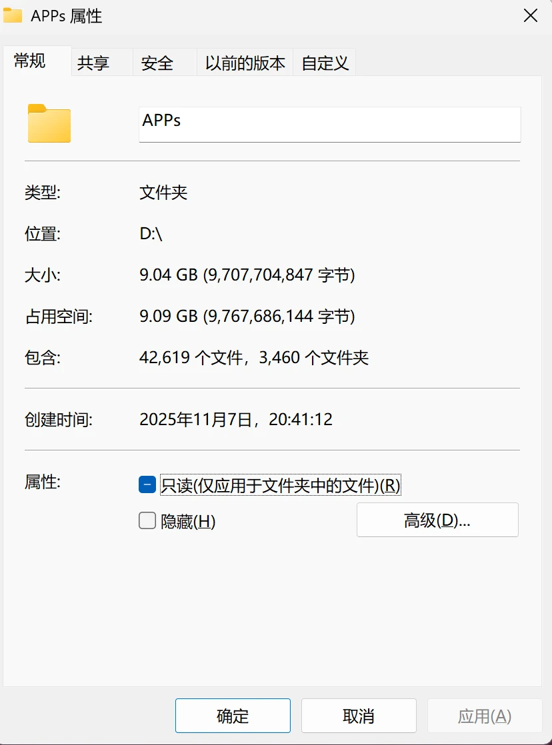Open the 安全 tab

pos(156,62)
